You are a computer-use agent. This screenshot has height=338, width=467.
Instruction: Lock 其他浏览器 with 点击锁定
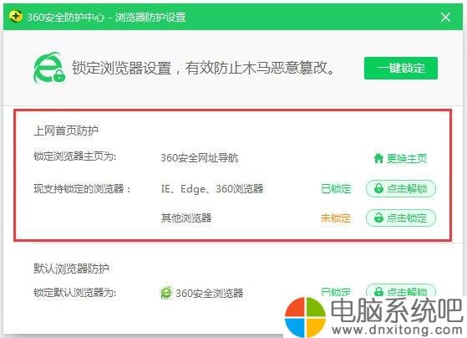coord(401,218)
